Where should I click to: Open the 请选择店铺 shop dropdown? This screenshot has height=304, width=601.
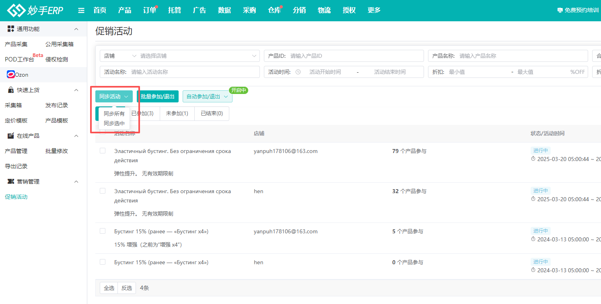197,56
